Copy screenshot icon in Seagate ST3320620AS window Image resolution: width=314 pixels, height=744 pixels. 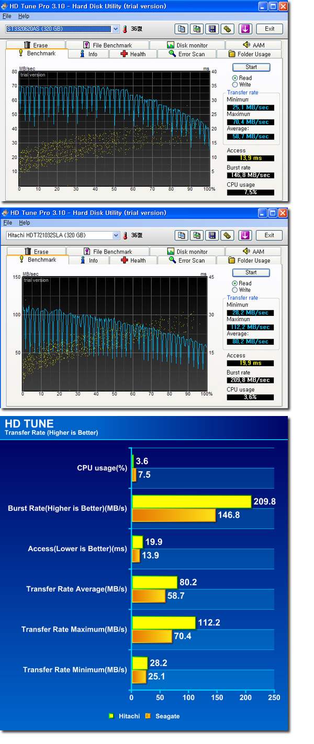tap(197, 29)
